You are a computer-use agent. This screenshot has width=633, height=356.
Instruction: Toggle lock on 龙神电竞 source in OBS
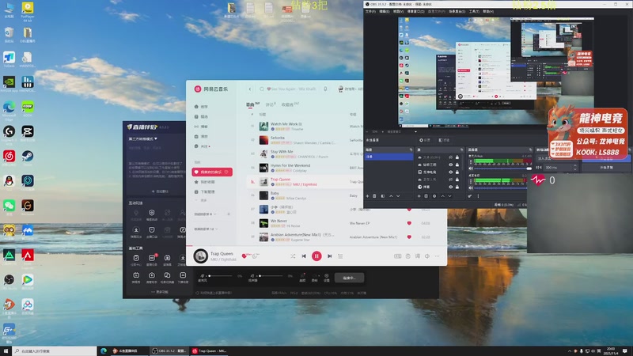[x=457, y=172]
